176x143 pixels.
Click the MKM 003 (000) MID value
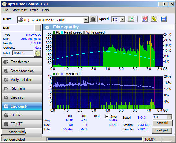pyautogui.click(x=31, y=39)
